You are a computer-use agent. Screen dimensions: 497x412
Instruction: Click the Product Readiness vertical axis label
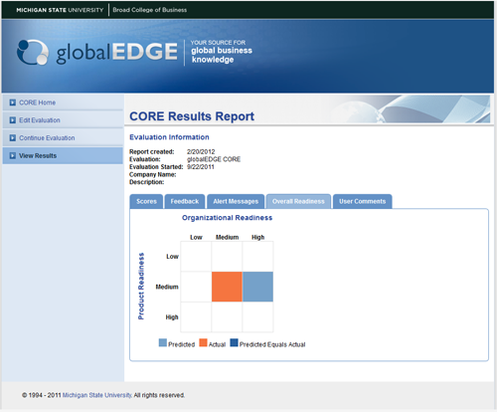141,287
